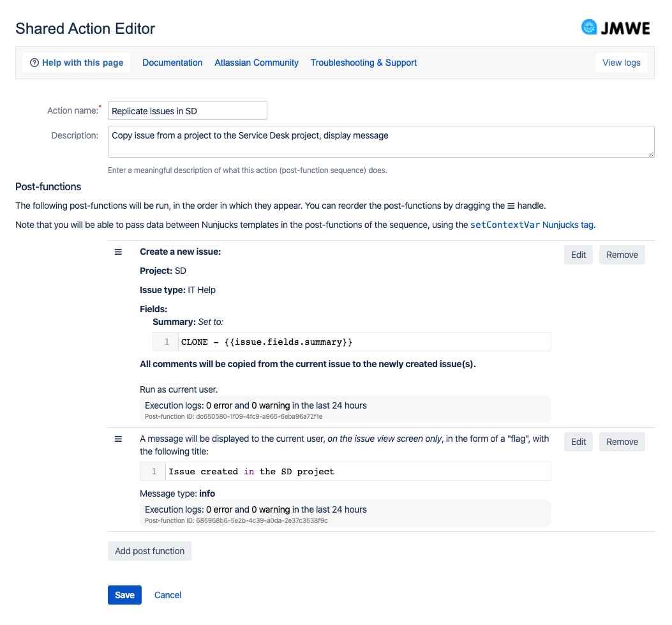This screenshot has height=625, width=672.
Task: Save the shared action
Action: (x=124, y=594)
